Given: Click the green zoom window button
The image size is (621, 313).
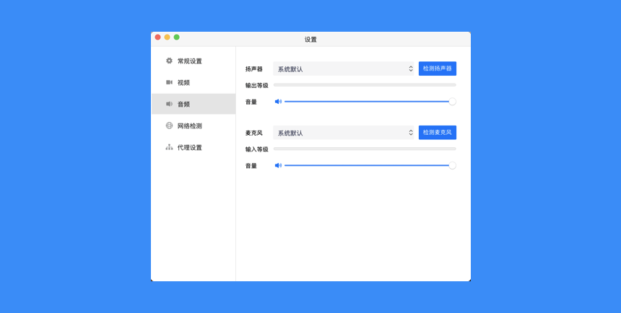Looking at the screenshot, I should tap(177, 38).
